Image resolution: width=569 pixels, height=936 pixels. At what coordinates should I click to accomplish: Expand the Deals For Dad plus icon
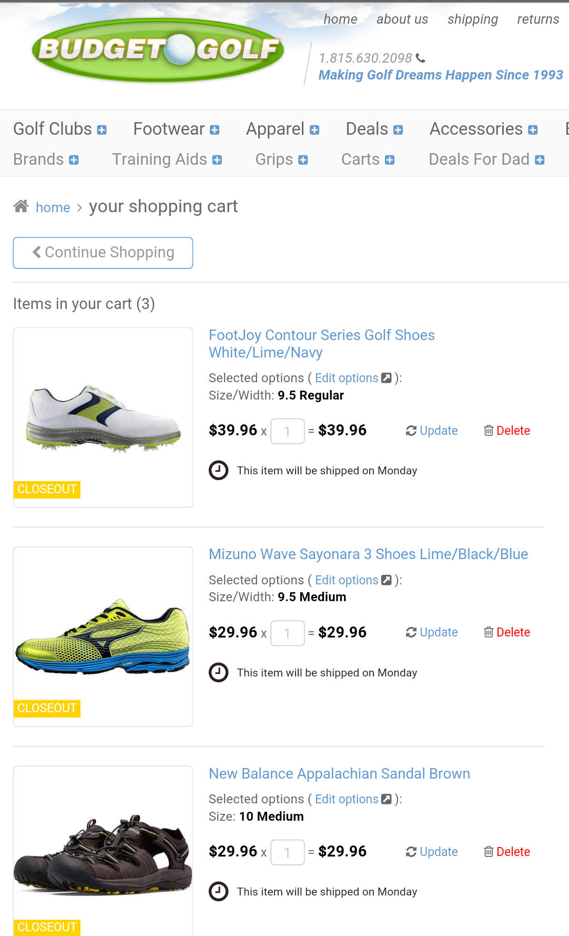click(540, 160)
